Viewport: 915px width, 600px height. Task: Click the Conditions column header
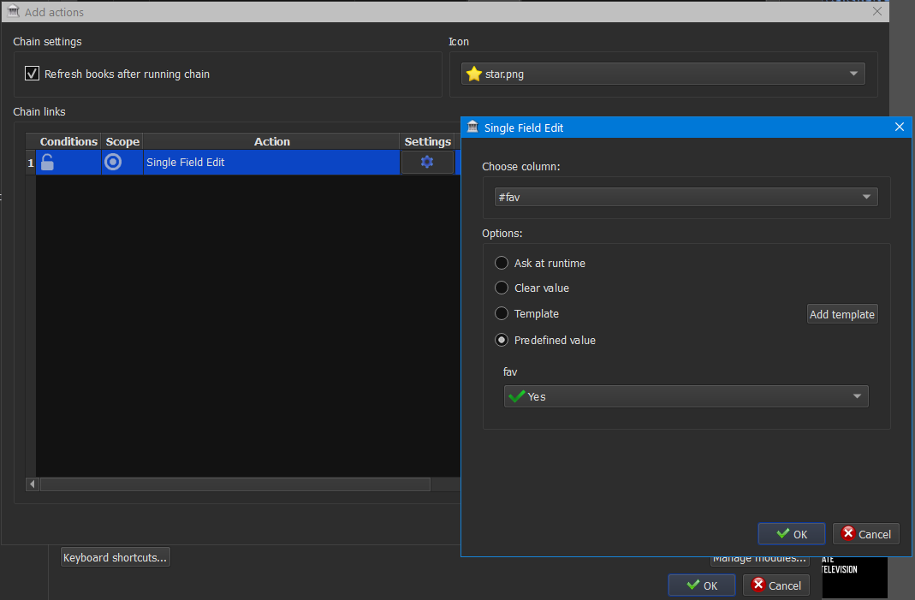tap(68, 141)
